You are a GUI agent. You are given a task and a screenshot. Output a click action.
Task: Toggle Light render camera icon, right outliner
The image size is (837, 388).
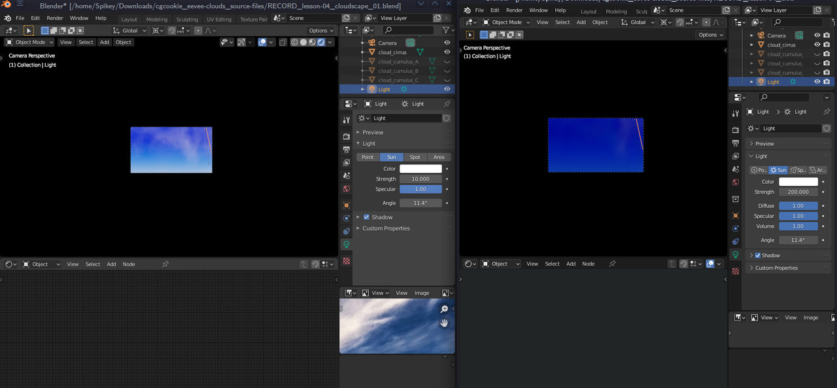click(827, 82)
